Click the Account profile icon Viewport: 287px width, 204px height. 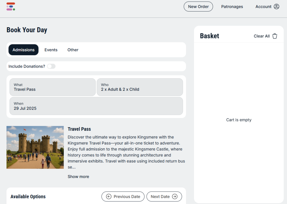[x=276, y=6]
